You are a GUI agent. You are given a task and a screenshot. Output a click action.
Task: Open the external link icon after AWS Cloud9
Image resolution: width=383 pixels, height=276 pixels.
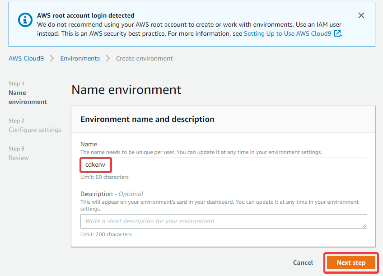click(x=337, y=33)
